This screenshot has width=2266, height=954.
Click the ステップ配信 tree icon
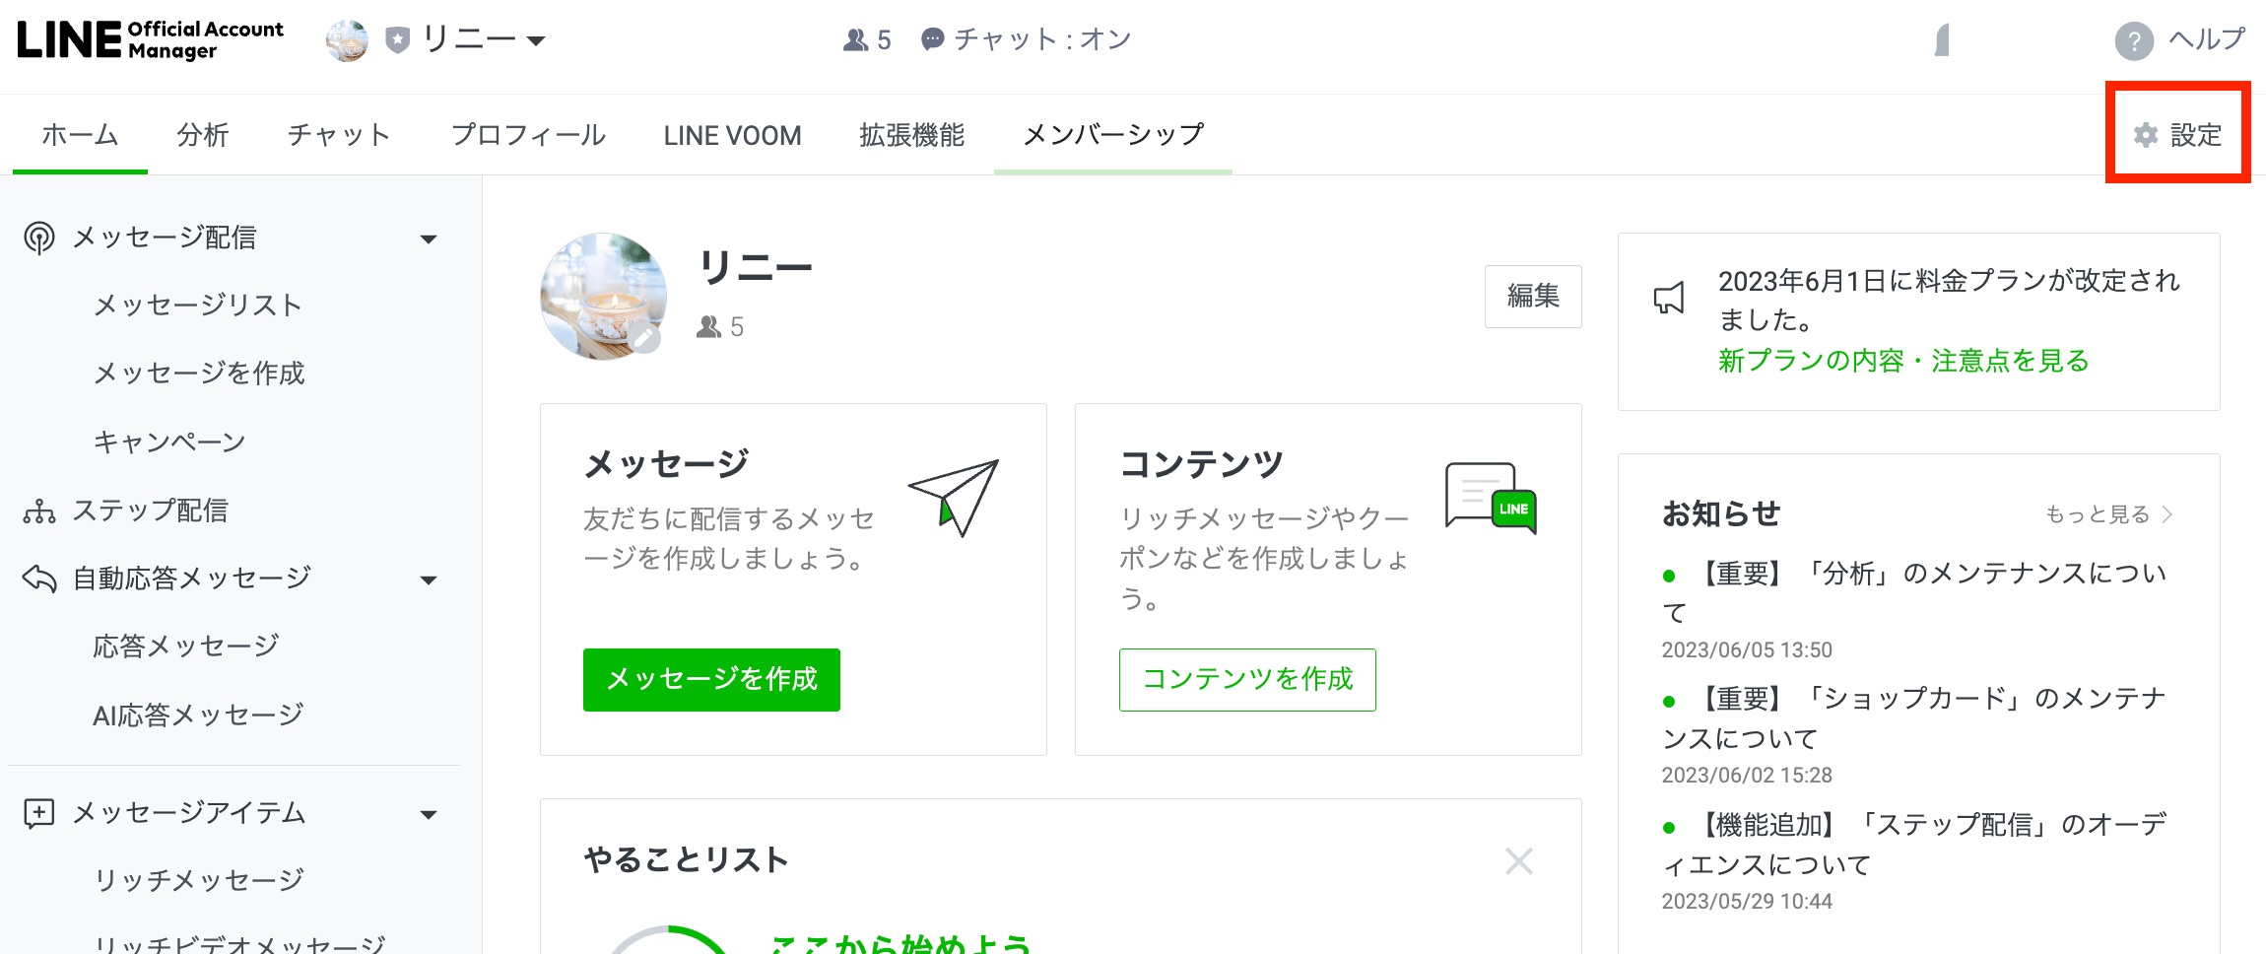tap(39, 511)
